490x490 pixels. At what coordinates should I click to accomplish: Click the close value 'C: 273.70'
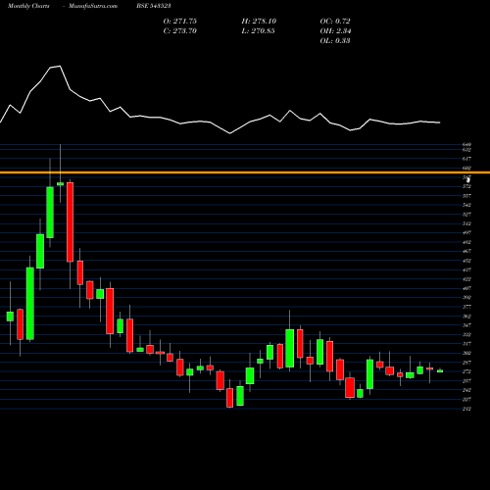point(180,31)
